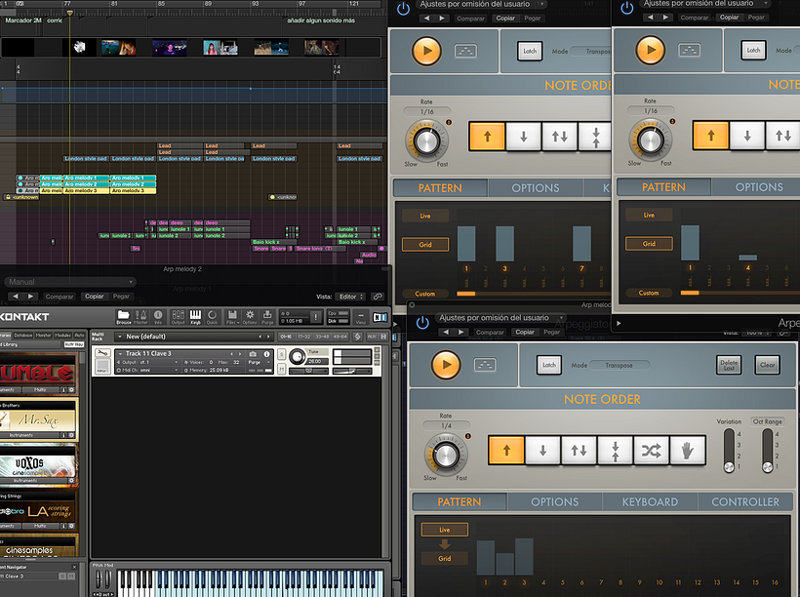This screenshot has height=597, width=800.
Task: Toggle Latch in the upper-right Arpeggiator
Action: point(753,50)
